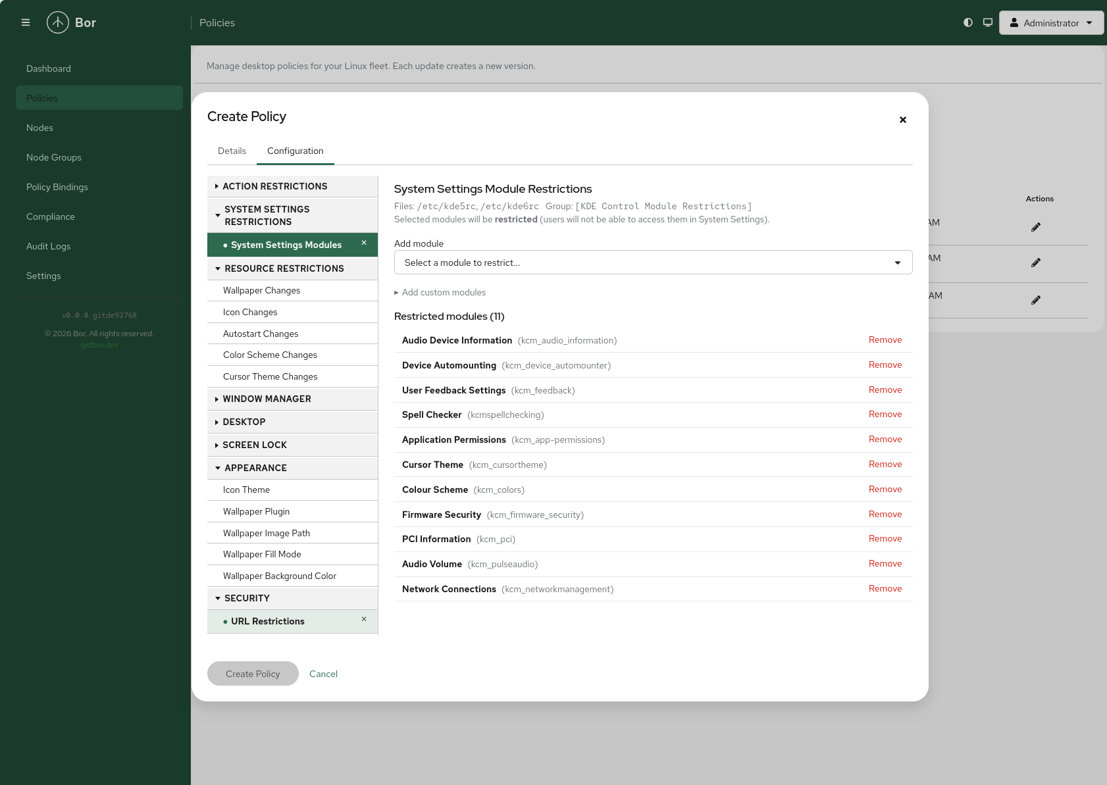This screenshot has height=785, width=1107.
Task: Collapse the SECURITY group
Action: click(292, 598)
